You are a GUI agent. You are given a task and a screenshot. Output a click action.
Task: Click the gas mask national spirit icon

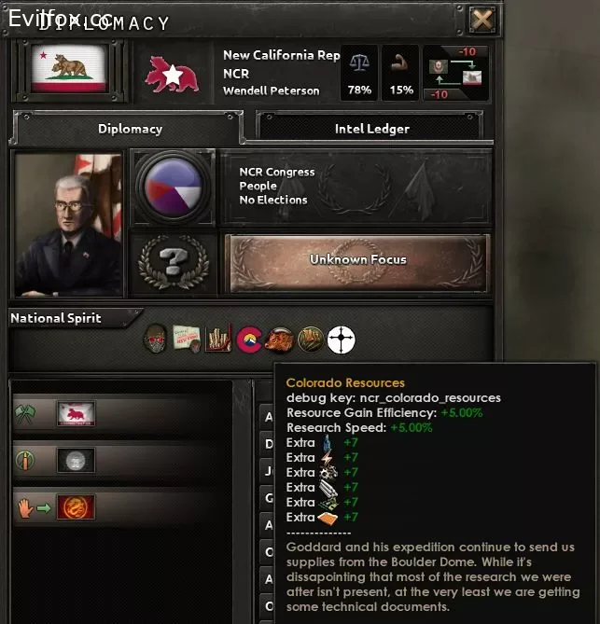coord(155,339)
